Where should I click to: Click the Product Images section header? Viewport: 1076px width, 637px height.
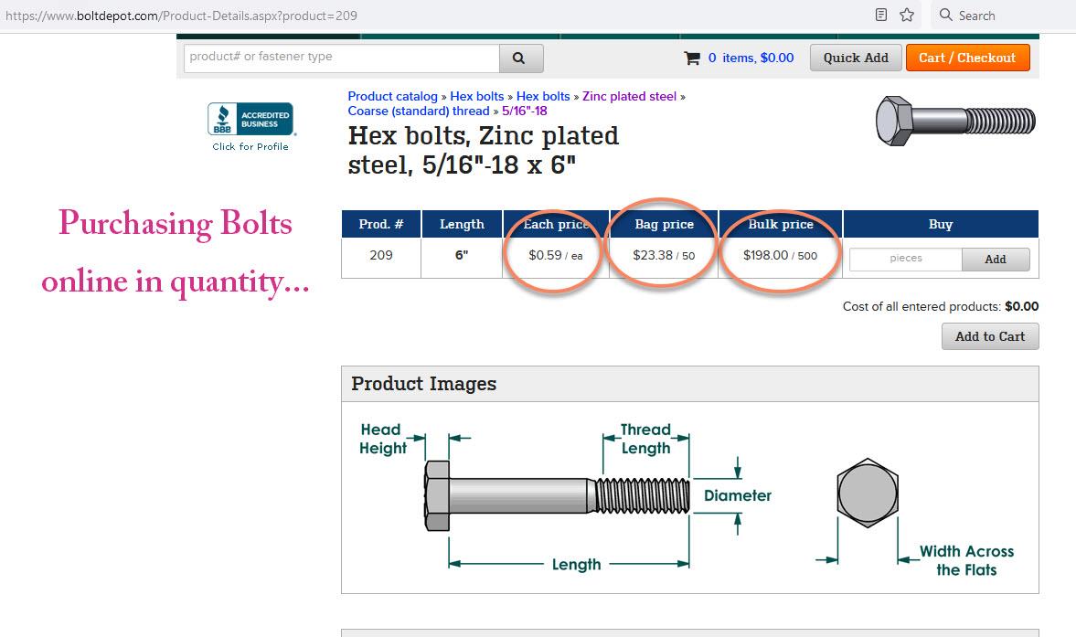(x=689, y=384)
